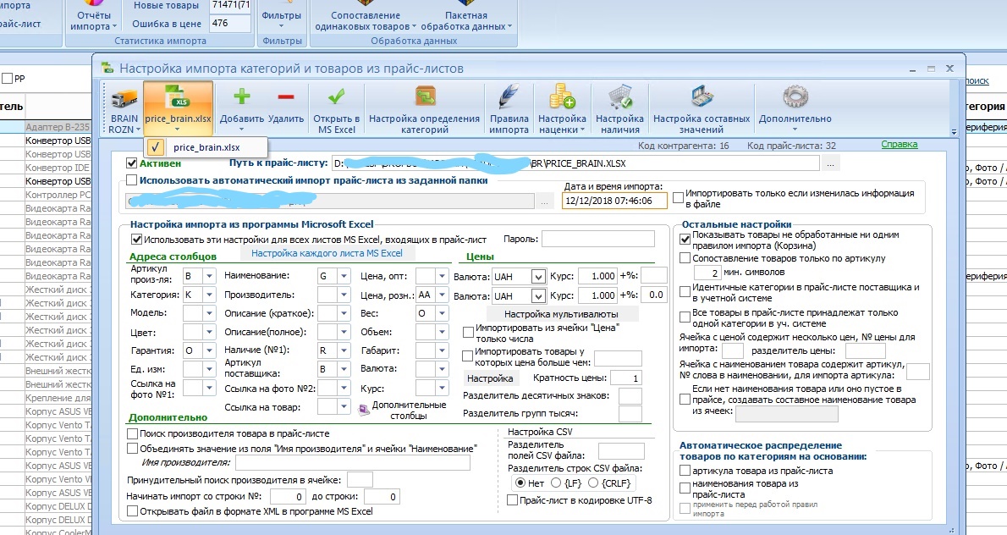Enable automatic price-list import from folder
1007x535 pixels.
click(132, 180)
